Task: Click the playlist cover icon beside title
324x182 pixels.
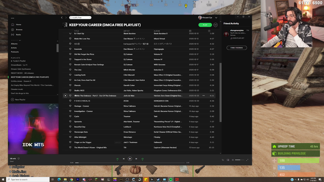Action: click(x=65, y=25)
